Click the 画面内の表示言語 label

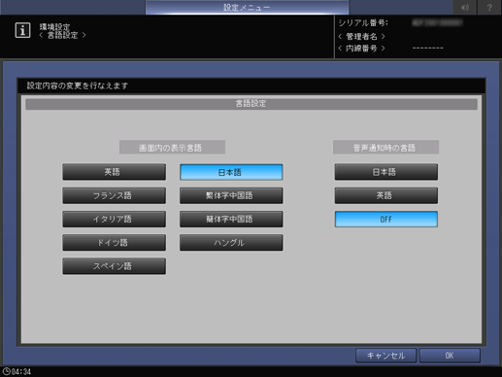(x=172, y=148)
